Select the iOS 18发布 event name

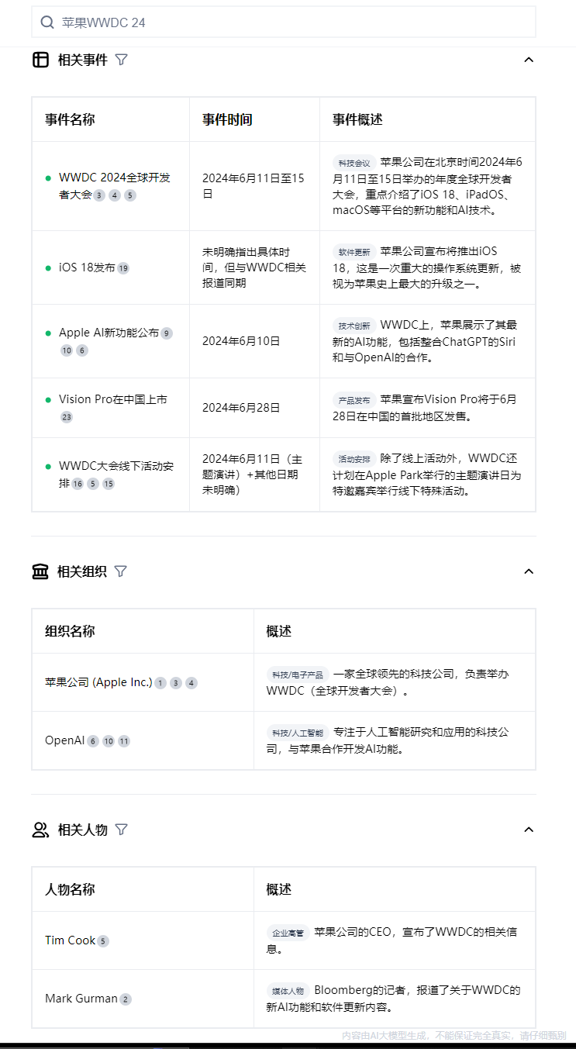(87, 267)
